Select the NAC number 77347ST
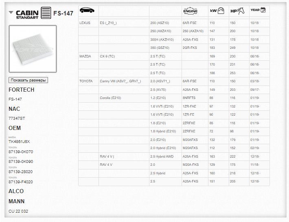 coord(17,119)
